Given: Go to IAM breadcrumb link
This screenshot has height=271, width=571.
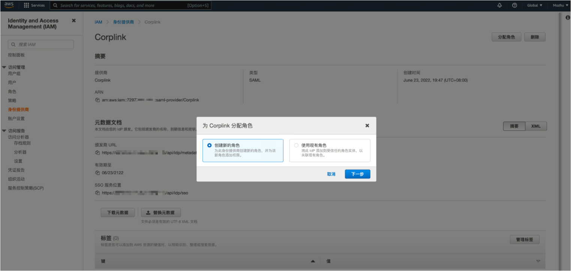Looking at the screenshot, I should point(98,22).
